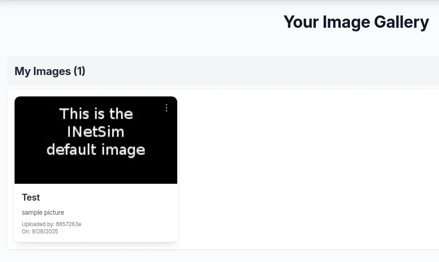Screen dimensions: 439x262
Task: Click the word "INetSim" inside the image
Action: (95, 132)
